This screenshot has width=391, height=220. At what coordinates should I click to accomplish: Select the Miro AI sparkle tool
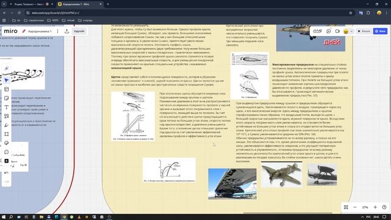(7, 68)
